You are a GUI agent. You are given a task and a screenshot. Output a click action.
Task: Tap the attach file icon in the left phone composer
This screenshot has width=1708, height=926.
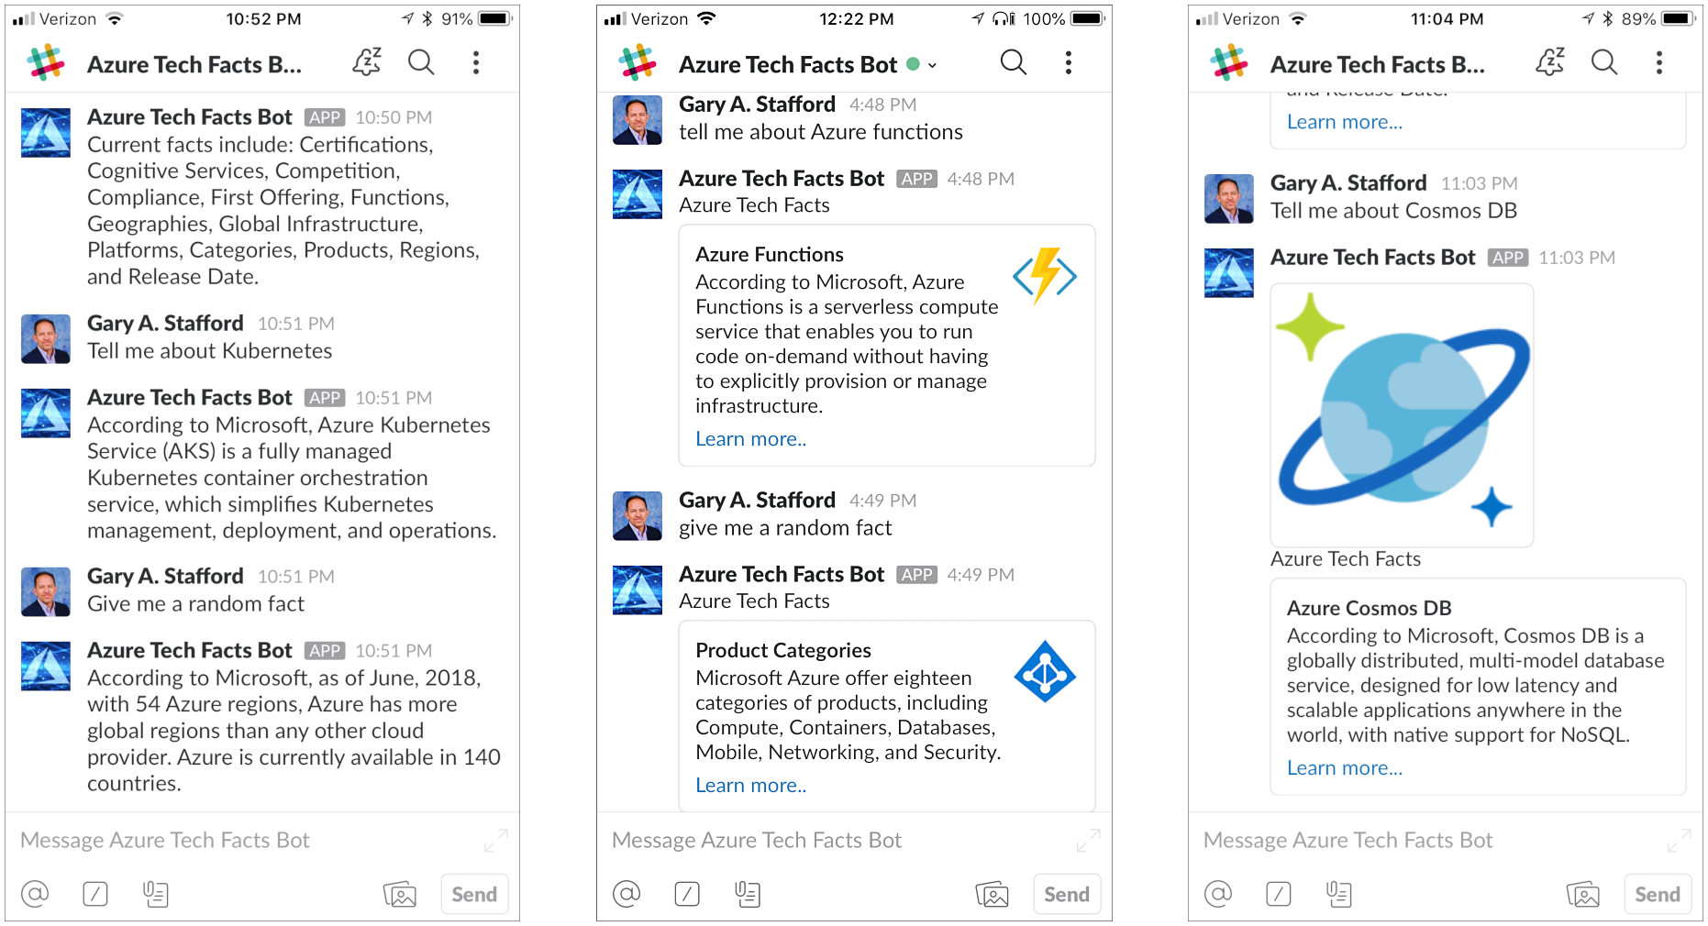coord(156,893)
